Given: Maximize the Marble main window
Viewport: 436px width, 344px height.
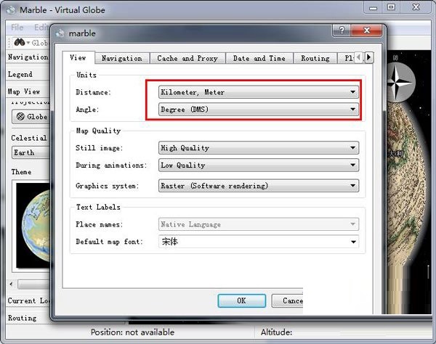Looking at the screenshot, I should (391, 7).
